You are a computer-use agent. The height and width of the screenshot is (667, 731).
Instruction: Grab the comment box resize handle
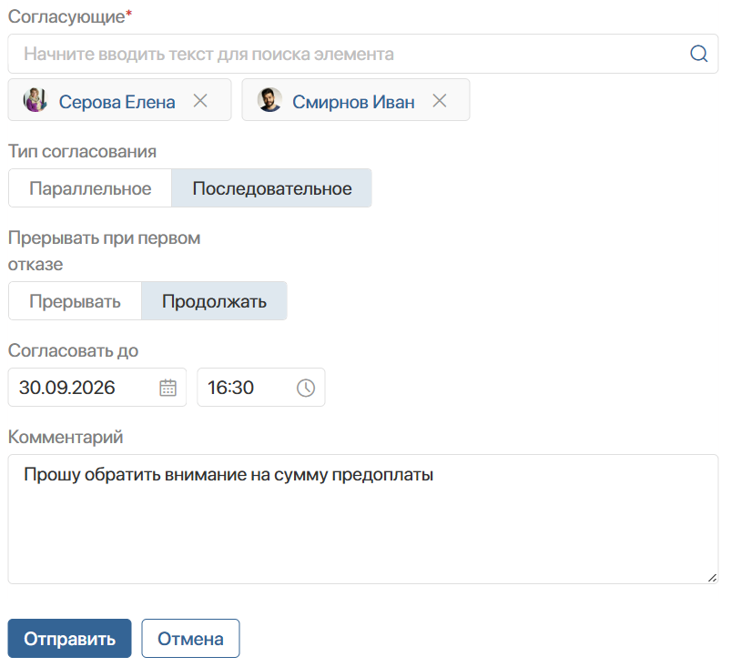click(712, 578)
